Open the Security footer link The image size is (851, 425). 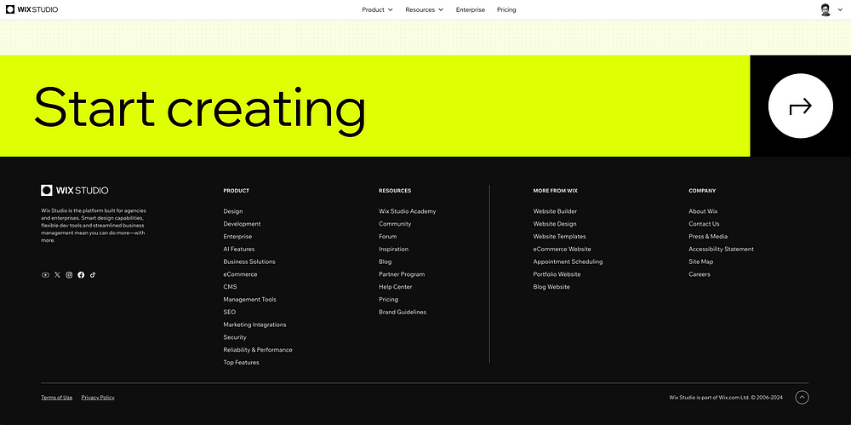point(235,337)
